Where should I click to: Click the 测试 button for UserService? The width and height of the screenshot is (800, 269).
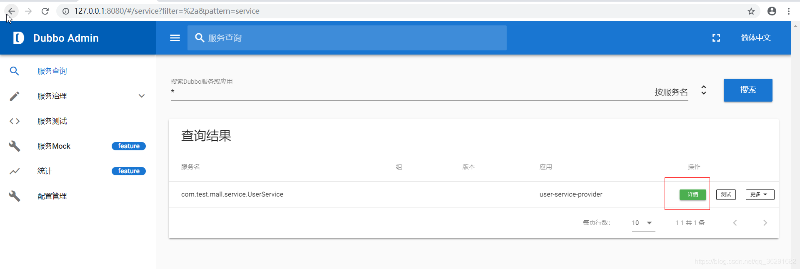726,194
